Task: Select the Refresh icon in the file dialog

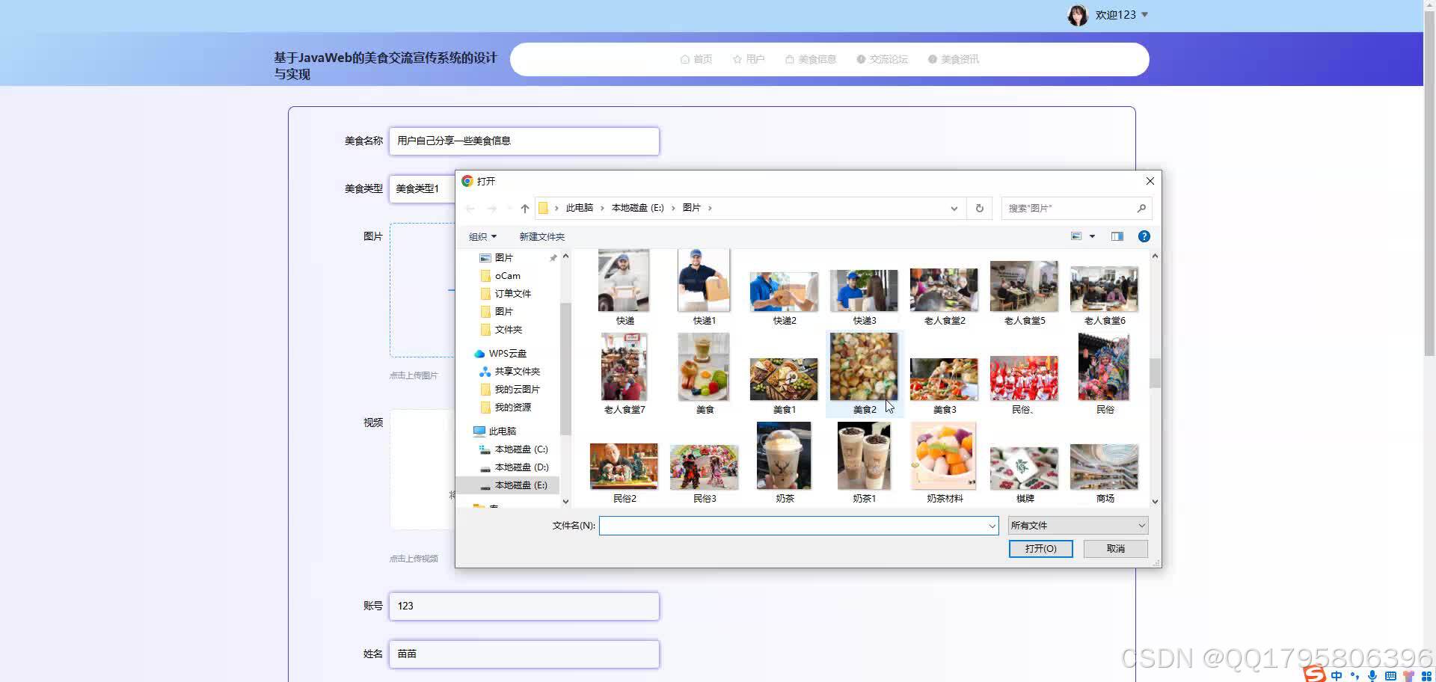Action: (978, 208)
